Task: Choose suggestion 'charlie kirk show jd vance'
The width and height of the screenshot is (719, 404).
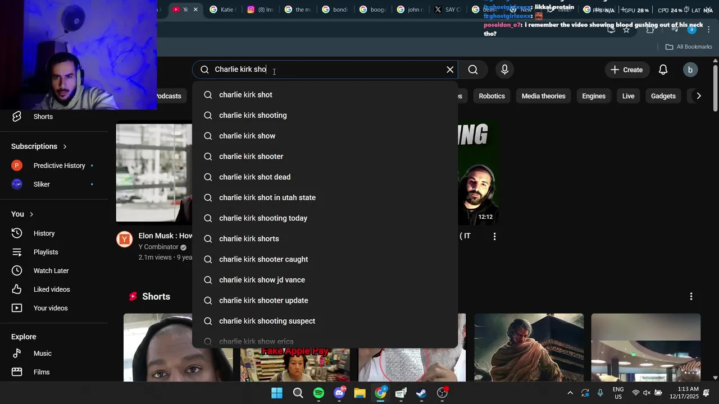Action: coord(325,280)
